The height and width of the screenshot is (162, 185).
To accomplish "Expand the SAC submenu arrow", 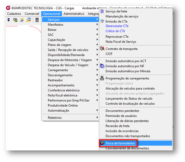I will [x=97, y=34].
